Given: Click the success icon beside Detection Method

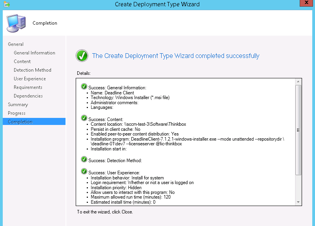Looking at the screenshot, I should pyautogui.click(x=84, y=159).
